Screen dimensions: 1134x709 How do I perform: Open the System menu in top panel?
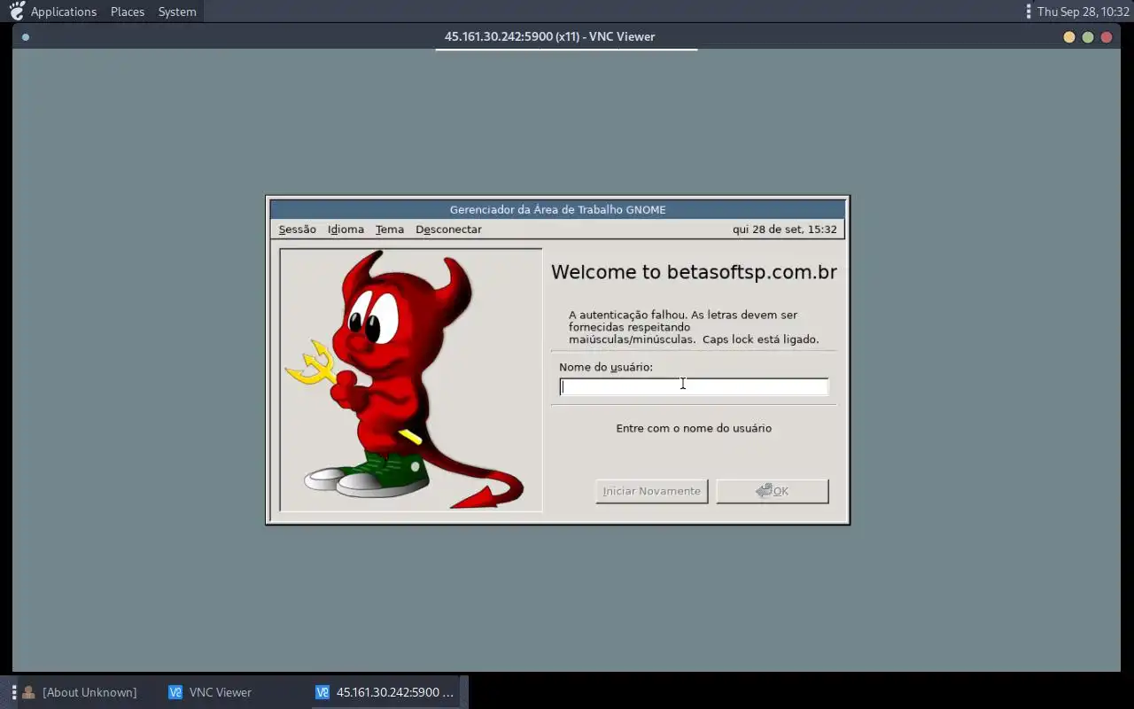(177, 12)
